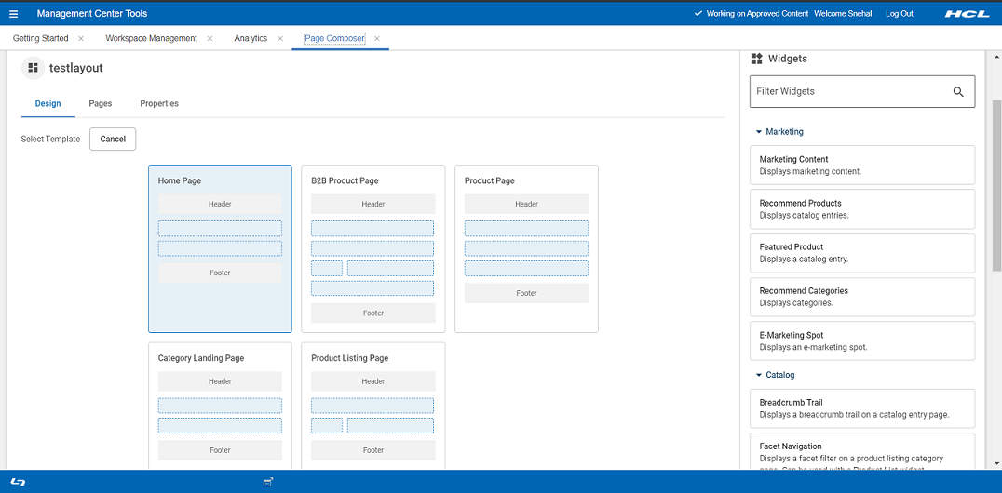Click the Filter Widgets input field
The image size is (1002, 493).
[x=847, y=92]
